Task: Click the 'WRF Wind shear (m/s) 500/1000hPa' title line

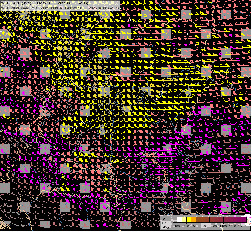Action: tap(60, 8)
